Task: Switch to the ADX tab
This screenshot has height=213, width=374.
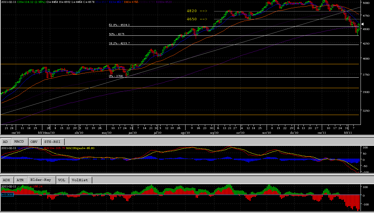Action: (x=7, y=180)
